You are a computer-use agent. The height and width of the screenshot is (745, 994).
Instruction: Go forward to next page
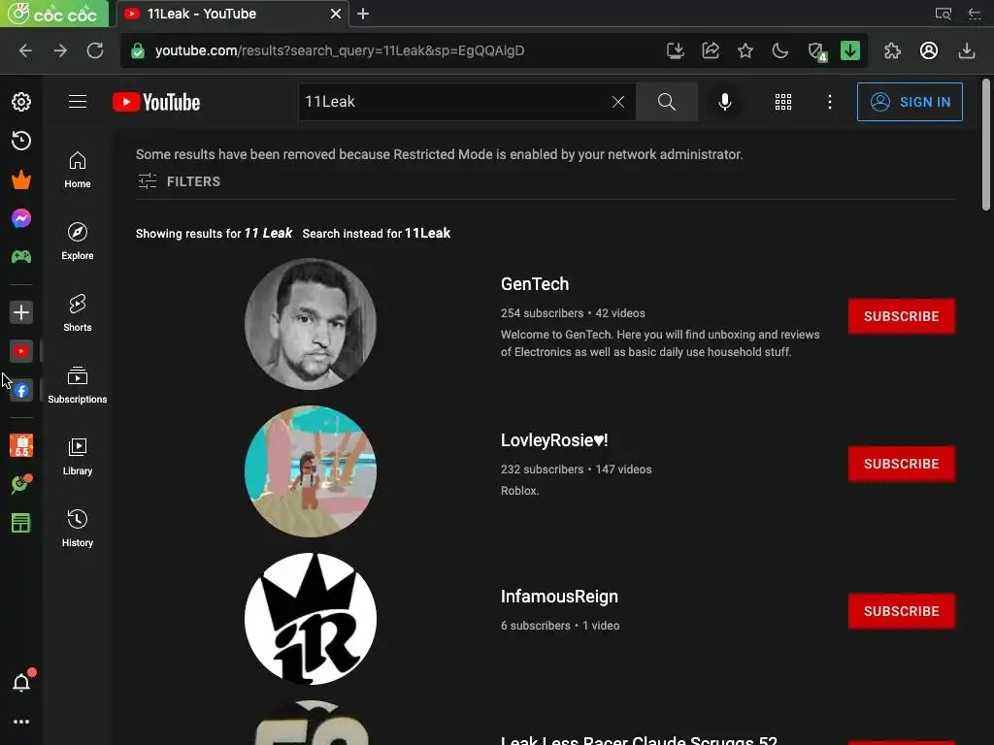click(x=60, y=50)
